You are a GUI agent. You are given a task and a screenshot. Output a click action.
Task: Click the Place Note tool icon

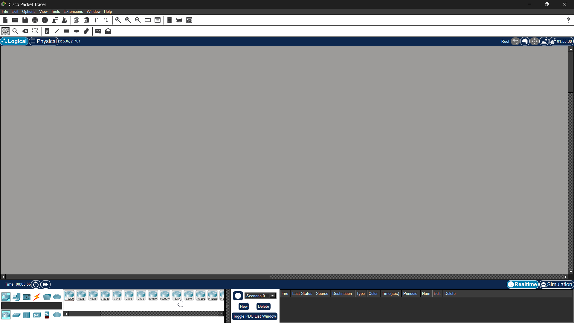(x=47, y=31)
